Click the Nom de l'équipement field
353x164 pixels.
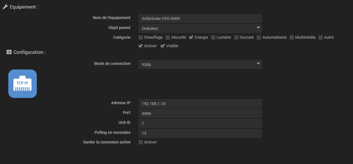pos(200,19)
